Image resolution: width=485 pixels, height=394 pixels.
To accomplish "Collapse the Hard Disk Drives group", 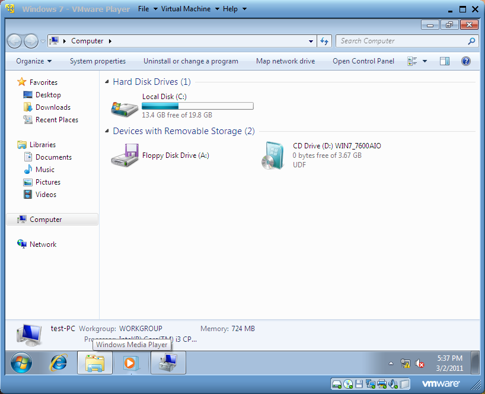I will (x=107, y=82).
